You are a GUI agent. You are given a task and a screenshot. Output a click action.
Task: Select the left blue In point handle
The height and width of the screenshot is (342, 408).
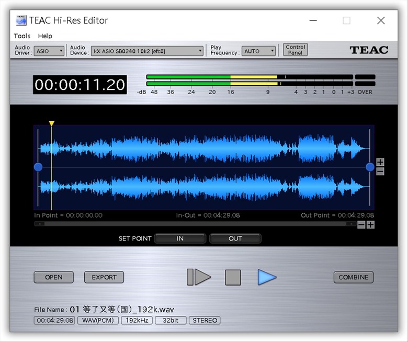(38, 167)
